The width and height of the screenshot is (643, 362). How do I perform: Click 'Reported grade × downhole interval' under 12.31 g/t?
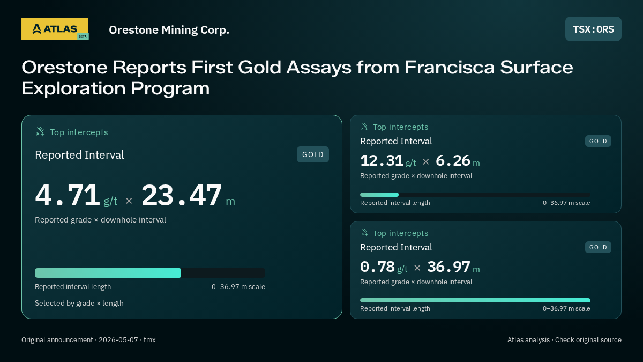point(416,175)
